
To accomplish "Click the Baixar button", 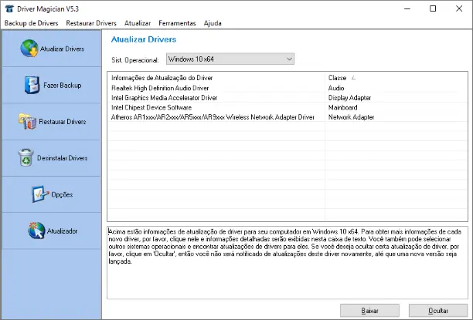I will [369, 311].
